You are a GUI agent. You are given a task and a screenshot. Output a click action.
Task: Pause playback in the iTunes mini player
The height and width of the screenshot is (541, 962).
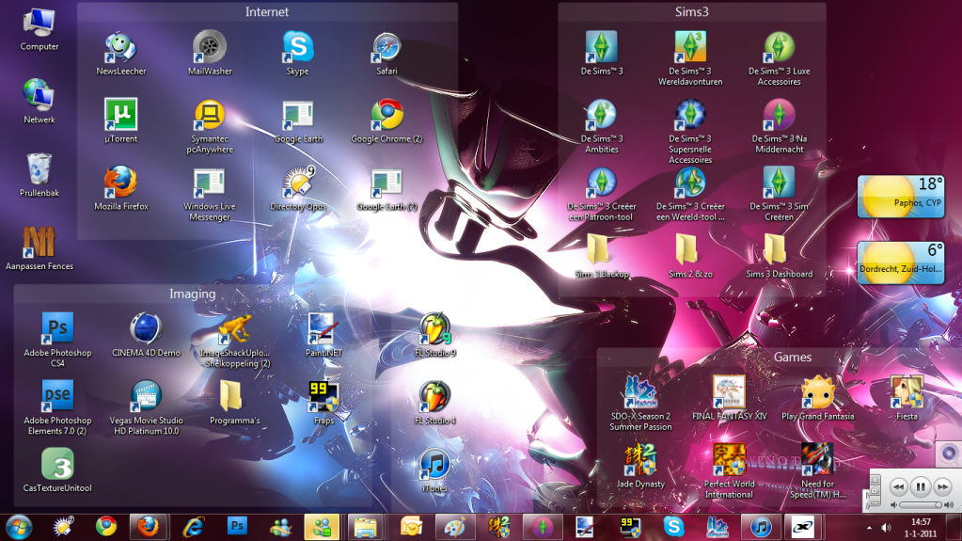click(921, 487)
